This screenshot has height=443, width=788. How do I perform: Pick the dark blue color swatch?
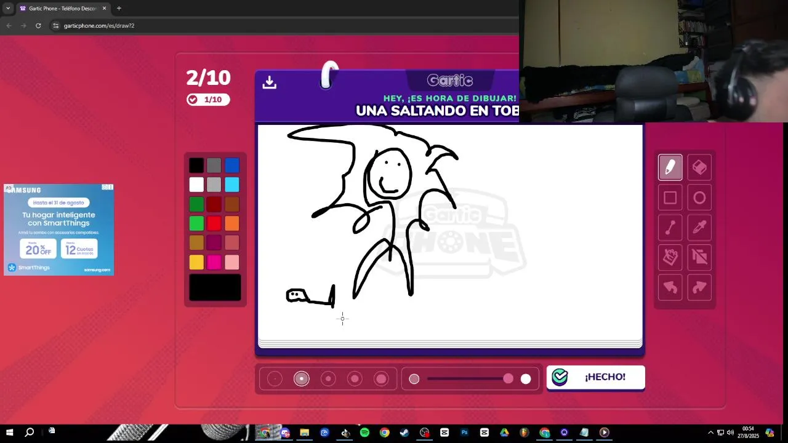(231, 166)
